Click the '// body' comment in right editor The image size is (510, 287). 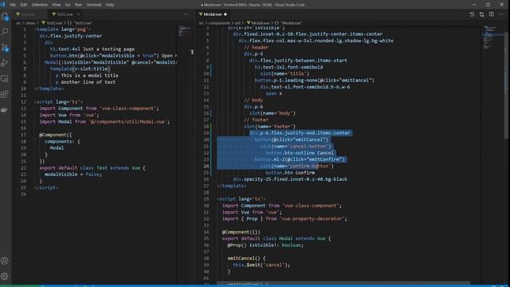click(x=253, y=100)
